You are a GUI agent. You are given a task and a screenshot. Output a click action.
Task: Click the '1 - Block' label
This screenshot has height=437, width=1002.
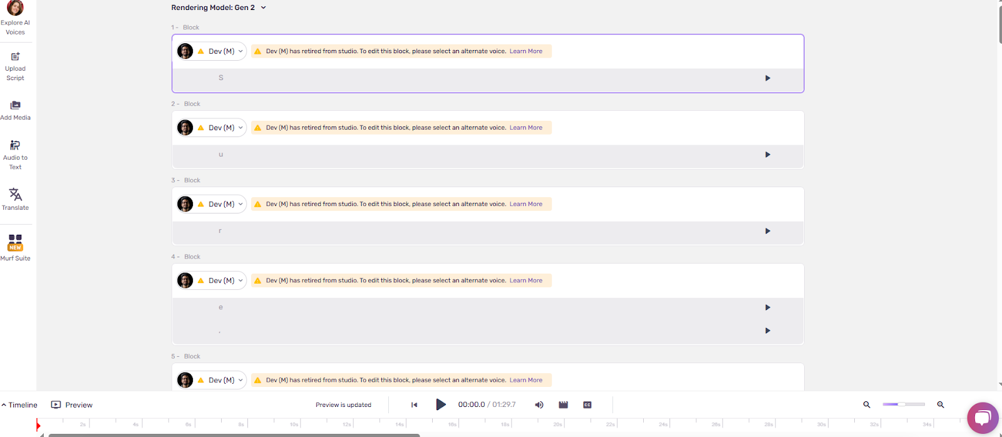point(185,28)
